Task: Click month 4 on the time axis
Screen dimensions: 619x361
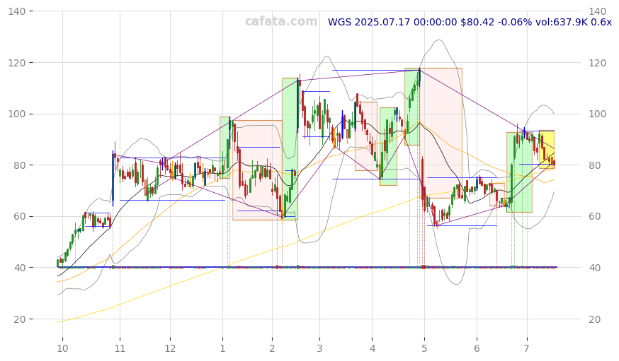Action: [372, 348]
